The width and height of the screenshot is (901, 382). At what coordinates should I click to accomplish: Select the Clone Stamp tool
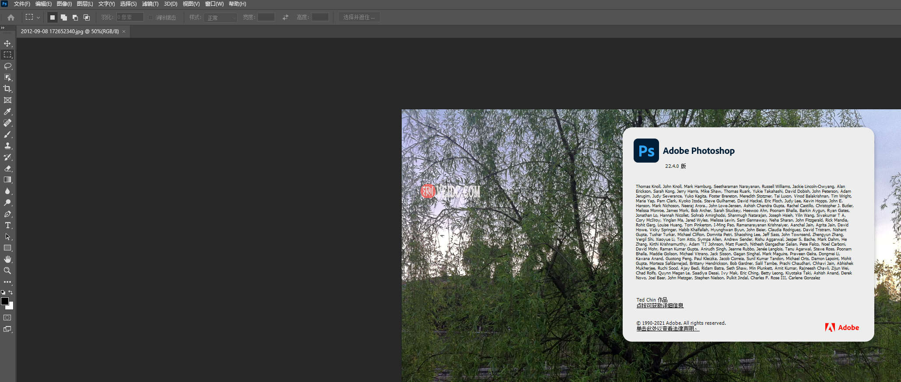click(7, 146)
